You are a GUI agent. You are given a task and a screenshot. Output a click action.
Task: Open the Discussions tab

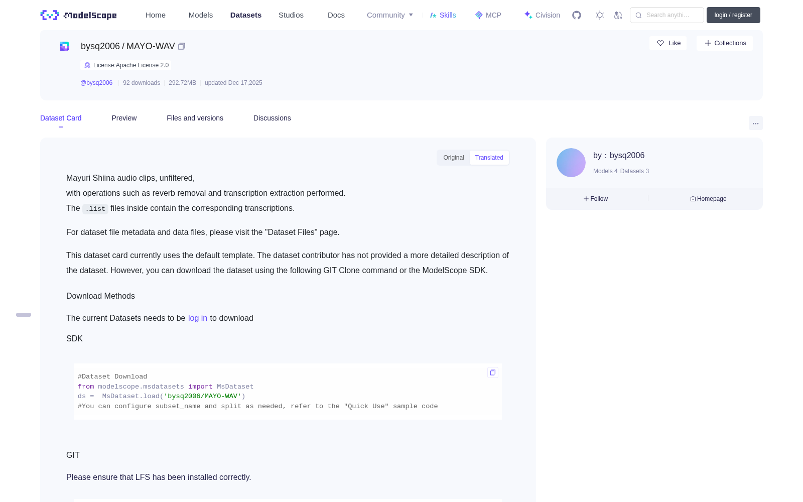pos(272,118)
